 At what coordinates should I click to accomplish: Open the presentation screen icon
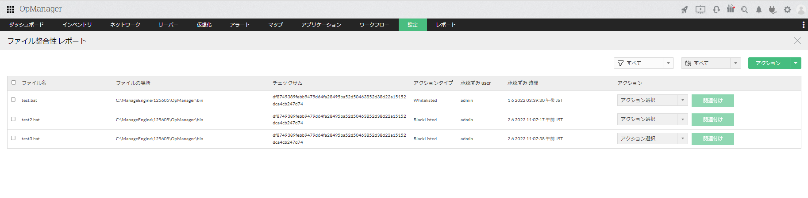pos(700,9)
